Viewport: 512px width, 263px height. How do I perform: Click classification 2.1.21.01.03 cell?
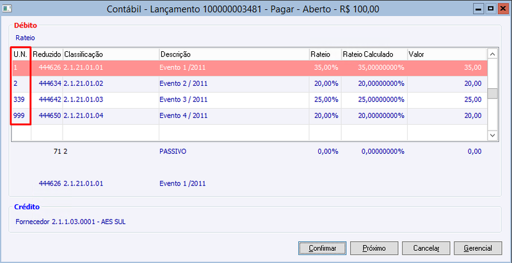[111, 100]
